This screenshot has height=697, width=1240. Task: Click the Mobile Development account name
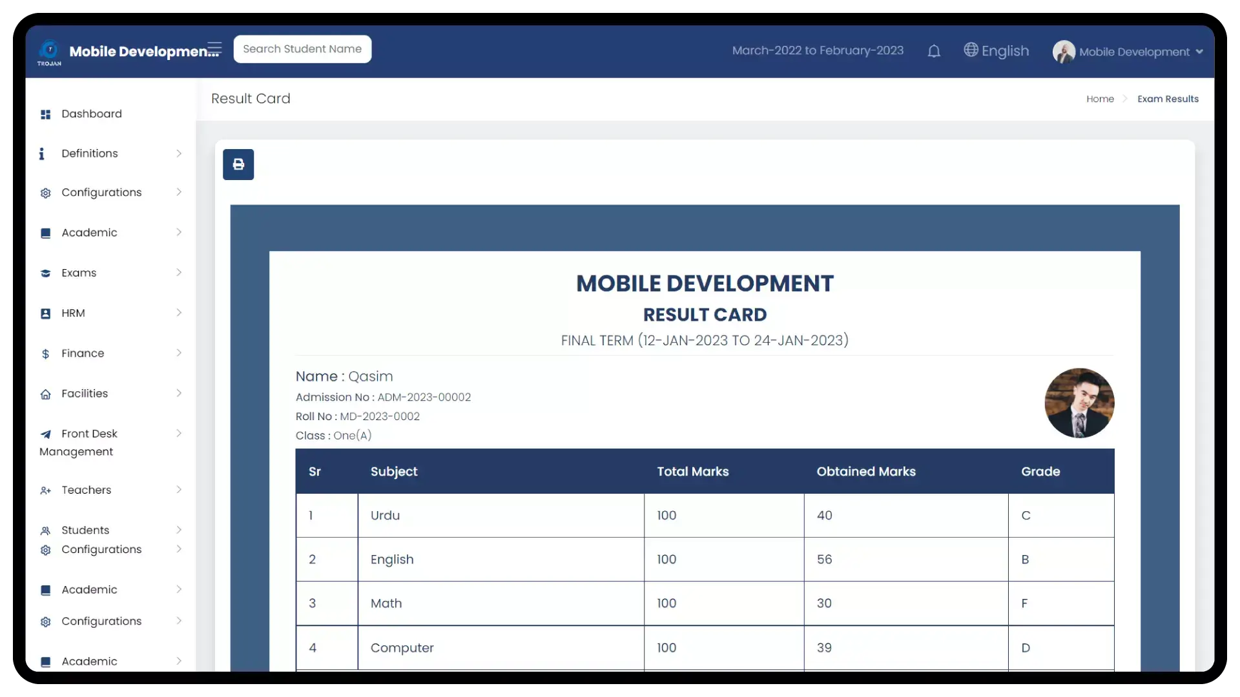1134,52
